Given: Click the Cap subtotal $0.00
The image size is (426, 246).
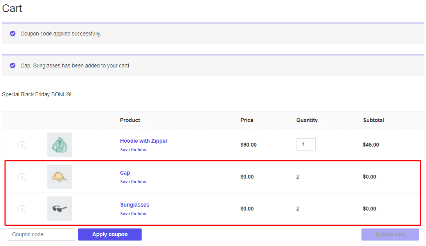Looking at the screenshot, I should click(x=370, y=177).
